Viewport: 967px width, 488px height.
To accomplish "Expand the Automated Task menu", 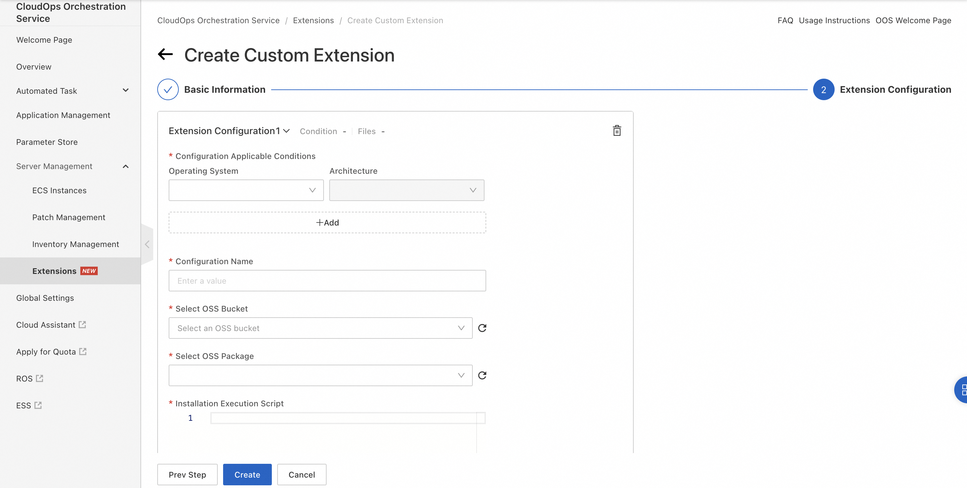I will [x=126, y=90].
